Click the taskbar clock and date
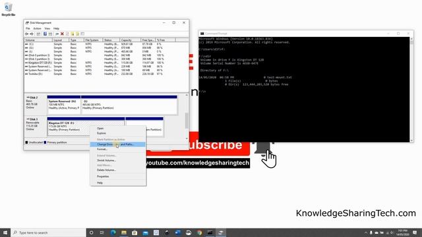 pyautogui.click(x=403, y=232)
